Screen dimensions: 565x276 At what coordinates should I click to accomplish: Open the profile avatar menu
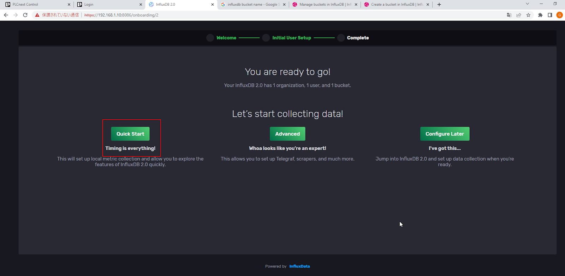559,15
